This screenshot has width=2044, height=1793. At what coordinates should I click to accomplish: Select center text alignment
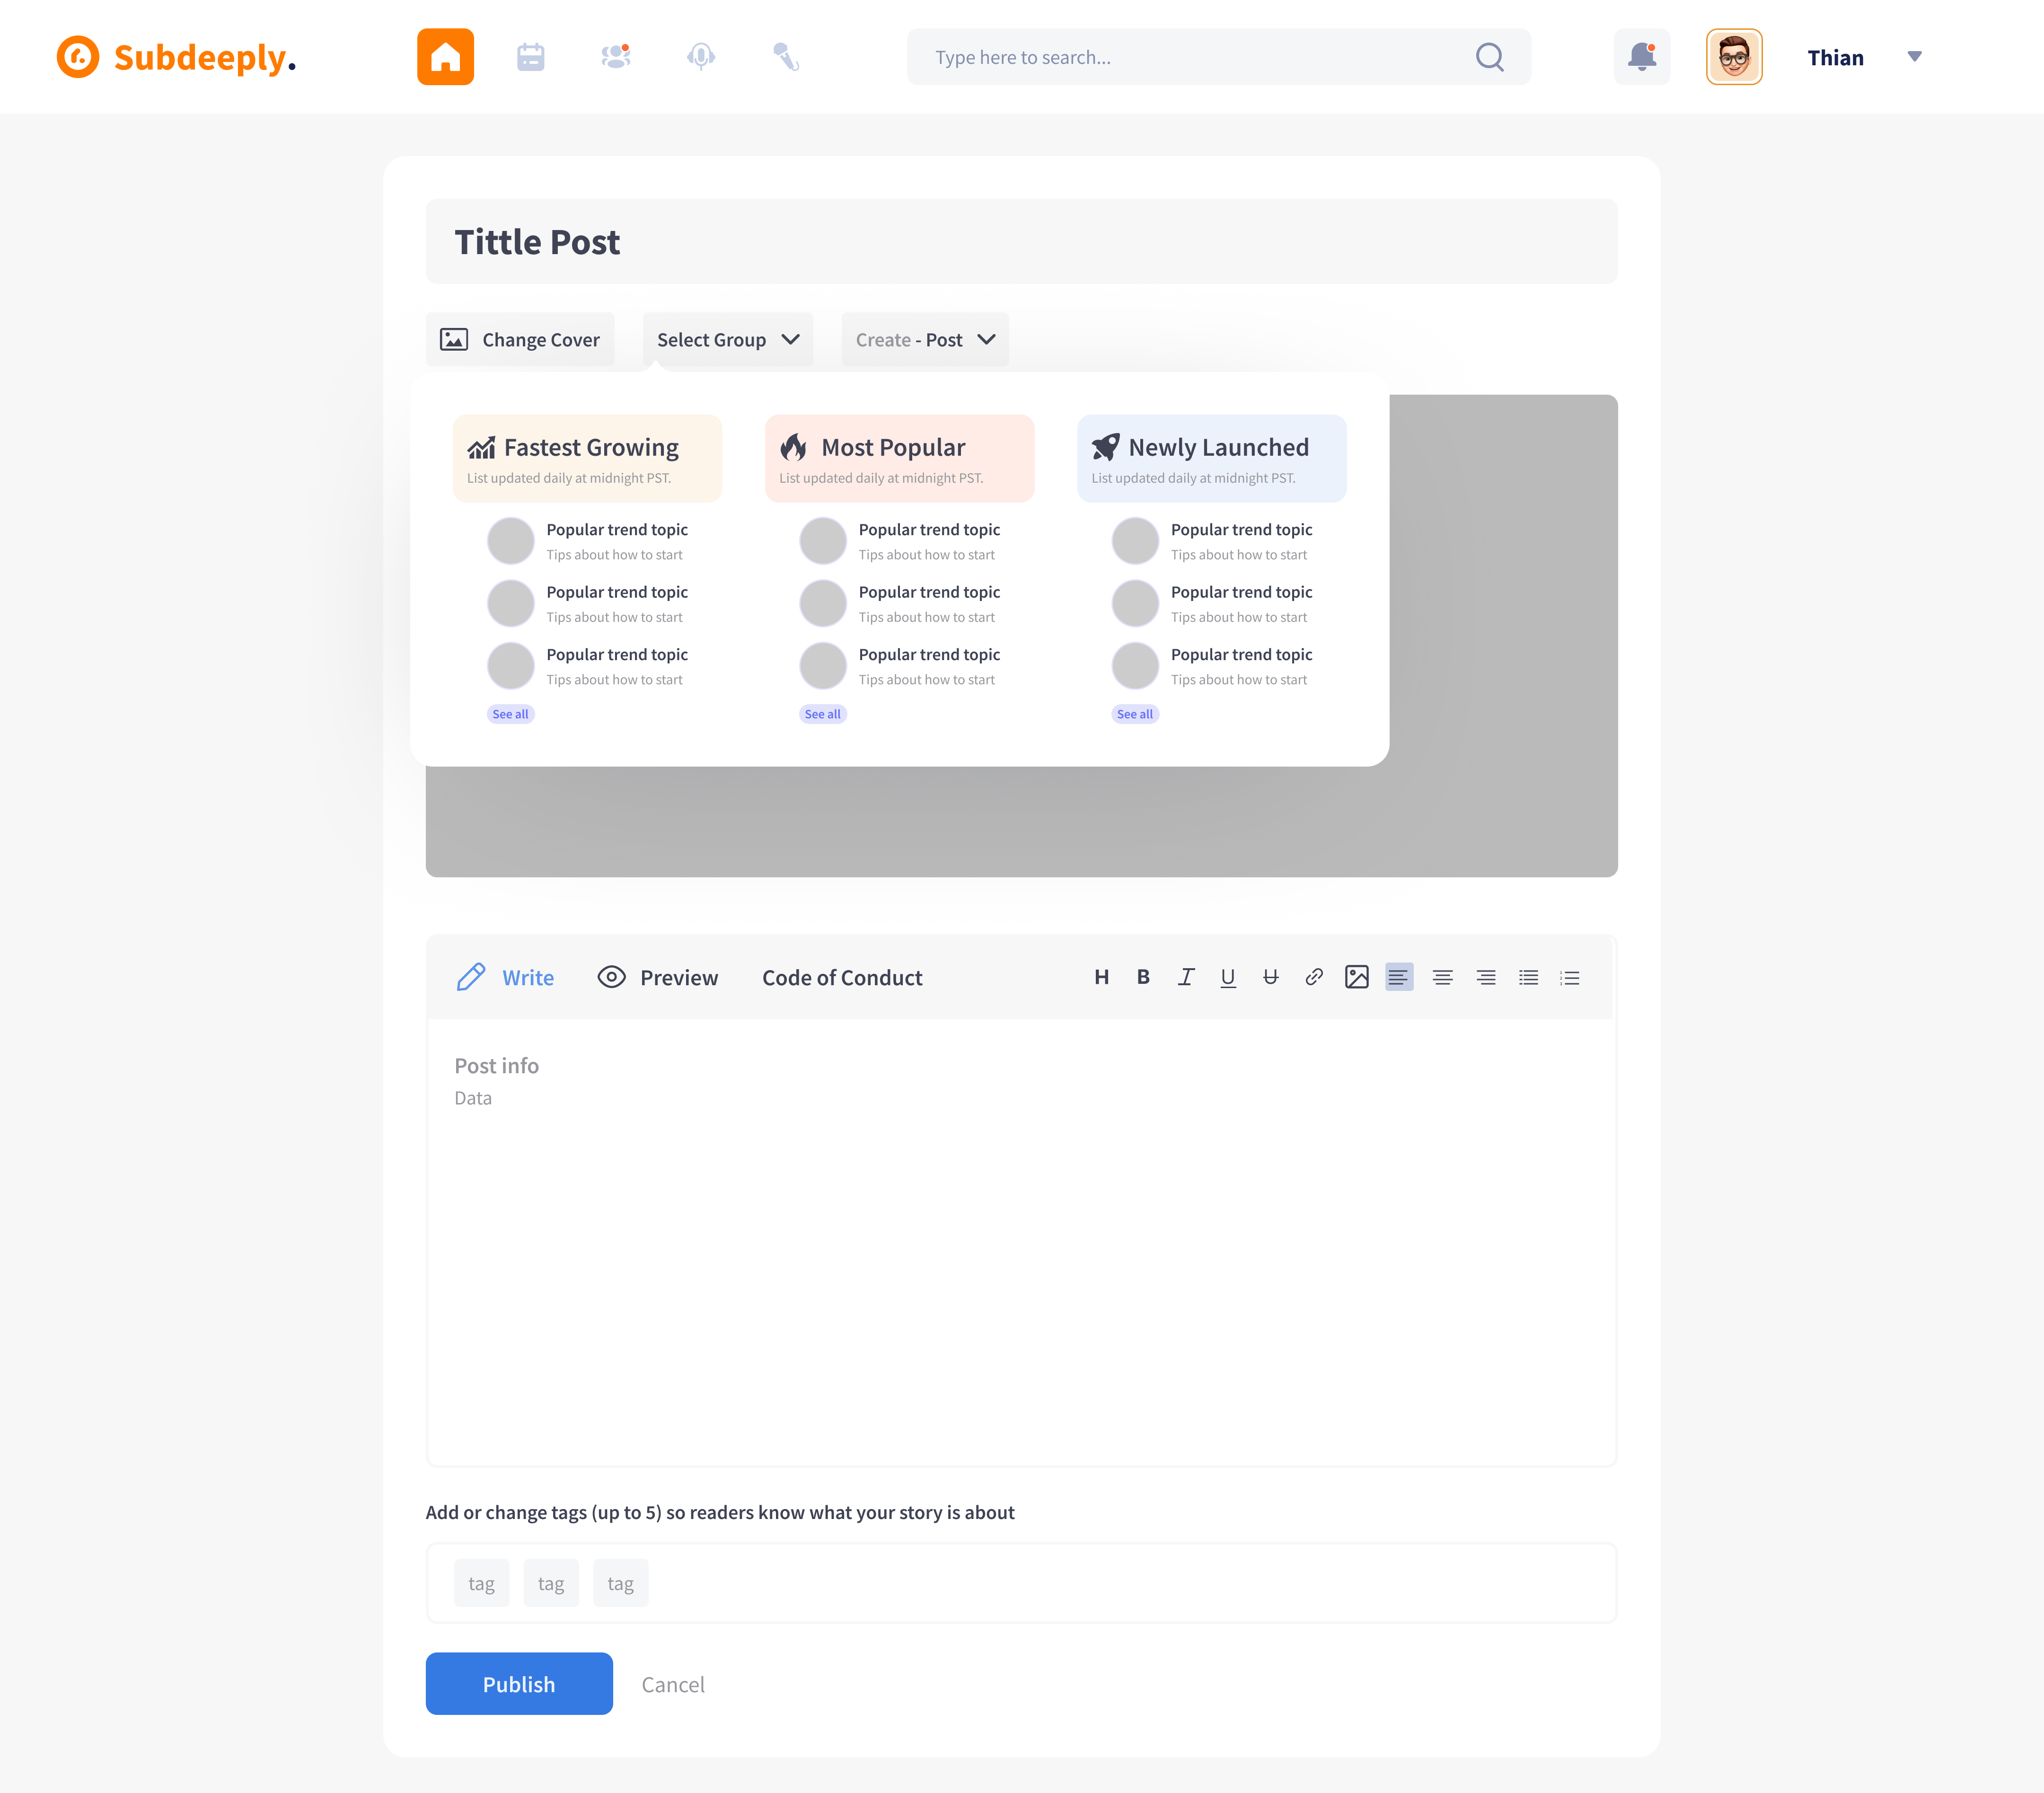(1442, 977)
